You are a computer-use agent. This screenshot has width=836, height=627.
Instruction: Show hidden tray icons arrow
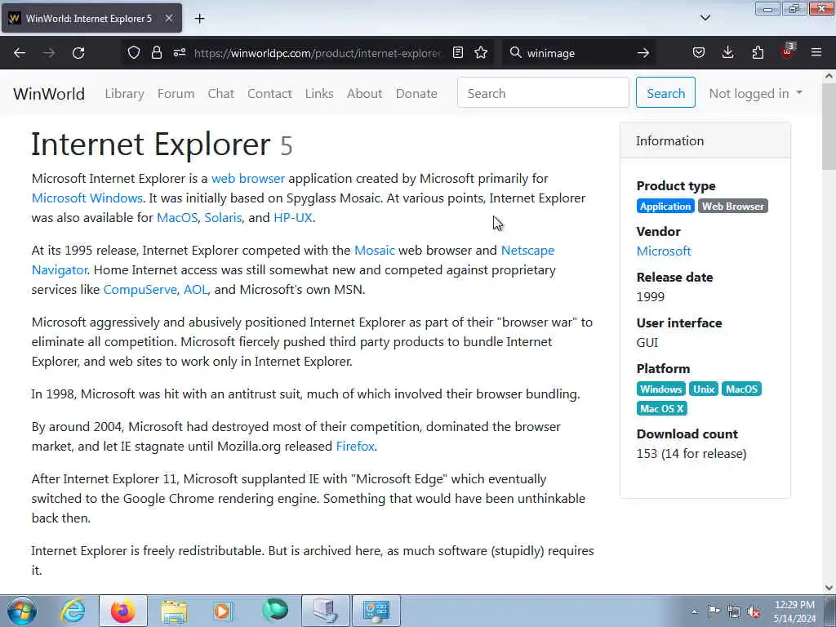click(x=694, y=611)
